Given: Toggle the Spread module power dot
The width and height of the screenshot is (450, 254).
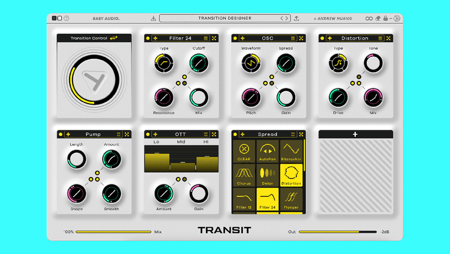Looking at the screenshot, I should 235,134.
